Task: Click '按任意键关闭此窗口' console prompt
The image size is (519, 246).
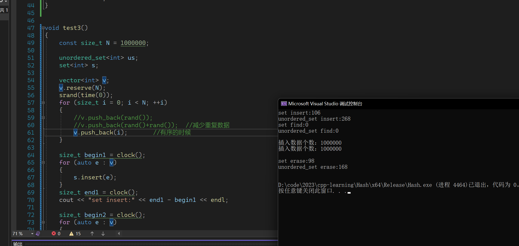Action: [x=305, y=191]
